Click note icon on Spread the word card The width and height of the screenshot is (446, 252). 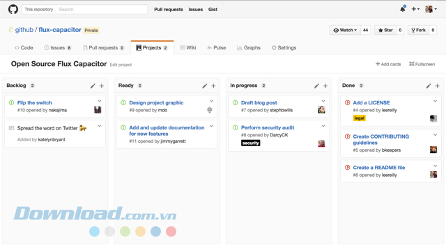click(11, 128)
